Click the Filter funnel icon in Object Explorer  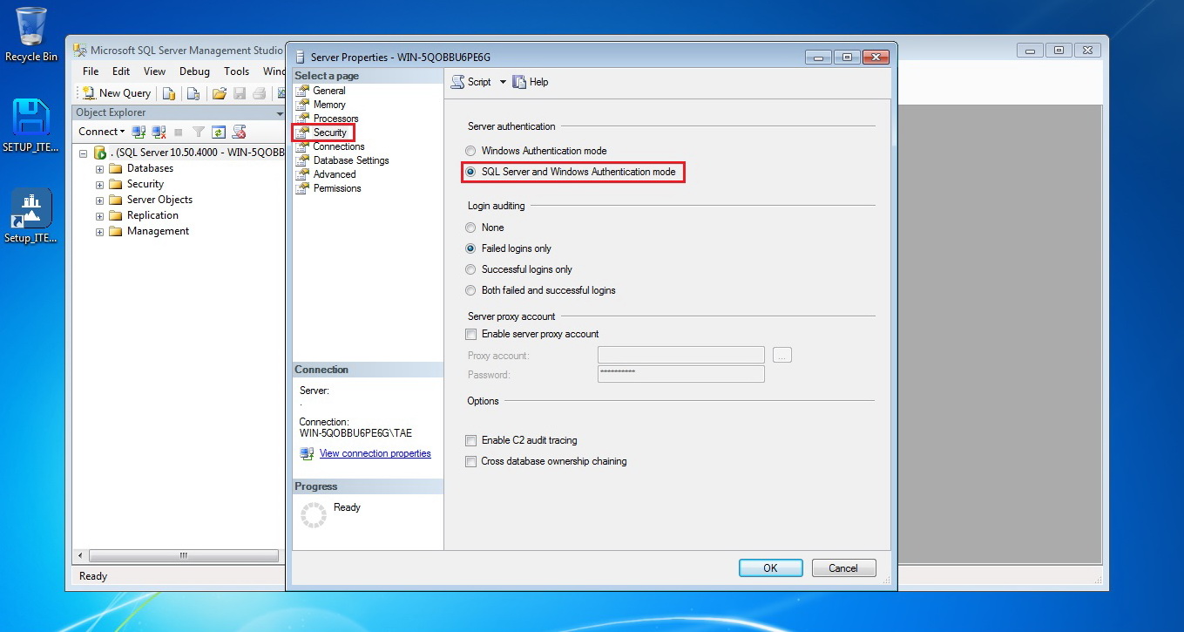point(199,132)
